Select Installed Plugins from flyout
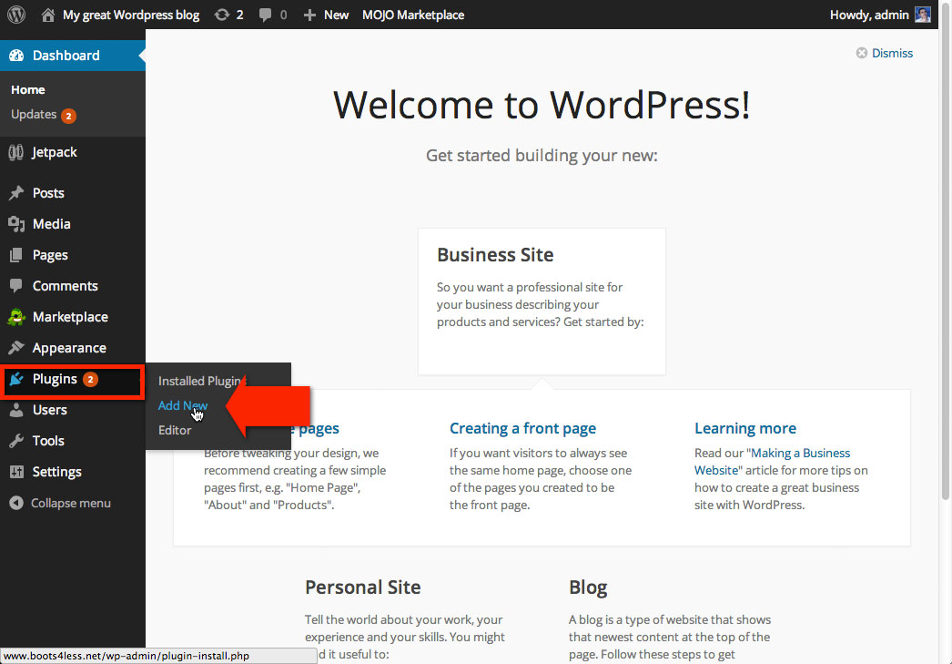Image resolution: width=952 pixels, height=664 pixels. (202, 381)
